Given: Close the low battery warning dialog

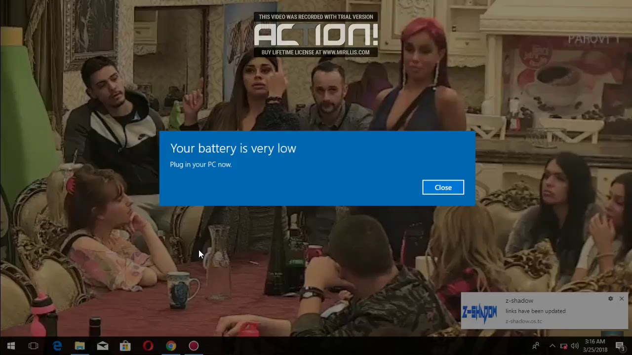Looking at the screenshot, I should click(x=443, y=187).
